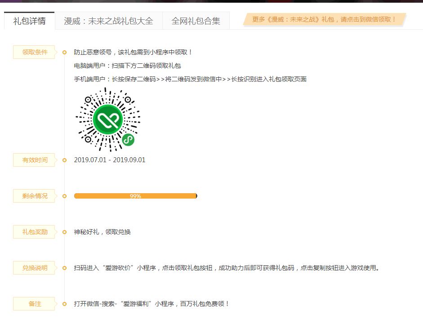
Task: Click the mini-program QR code image
Action: click(x=108, y=119)
